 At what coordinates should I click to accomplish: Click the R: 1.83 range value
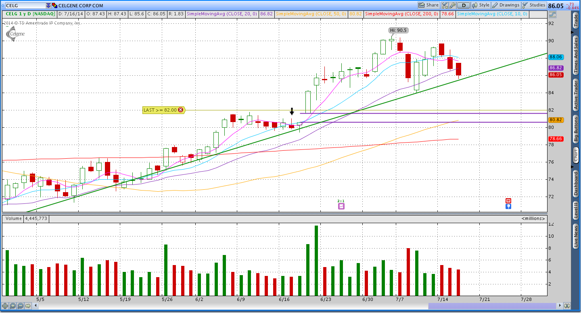coord(177,14)
